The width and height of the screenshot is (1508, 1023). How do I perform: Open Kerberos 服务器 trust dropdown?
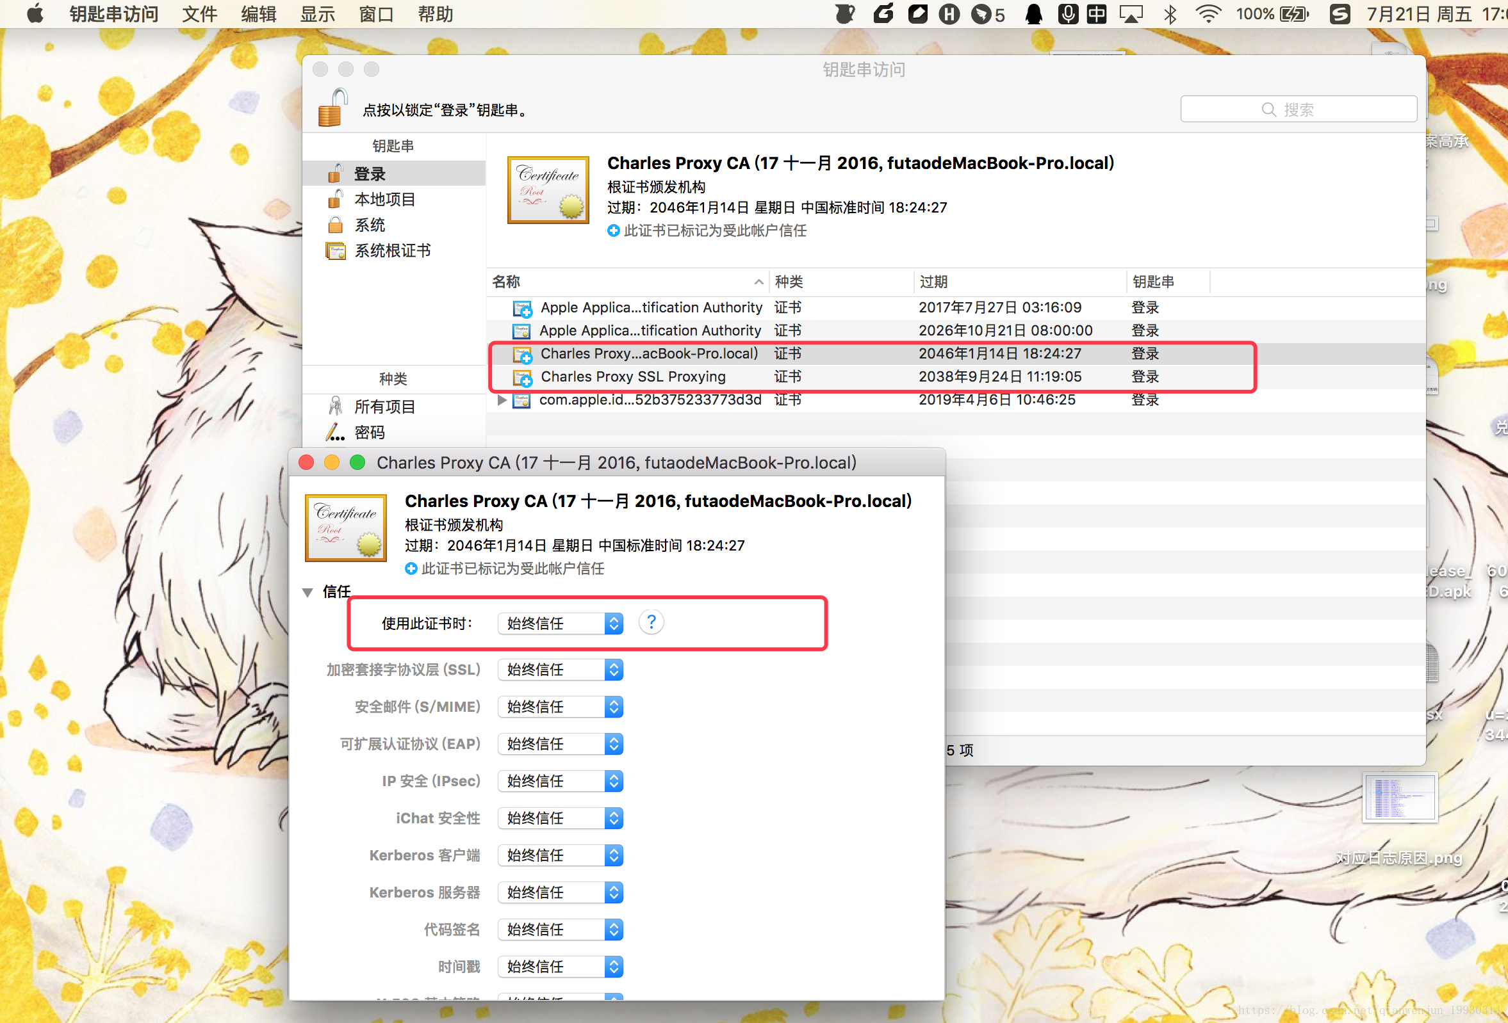560,892
